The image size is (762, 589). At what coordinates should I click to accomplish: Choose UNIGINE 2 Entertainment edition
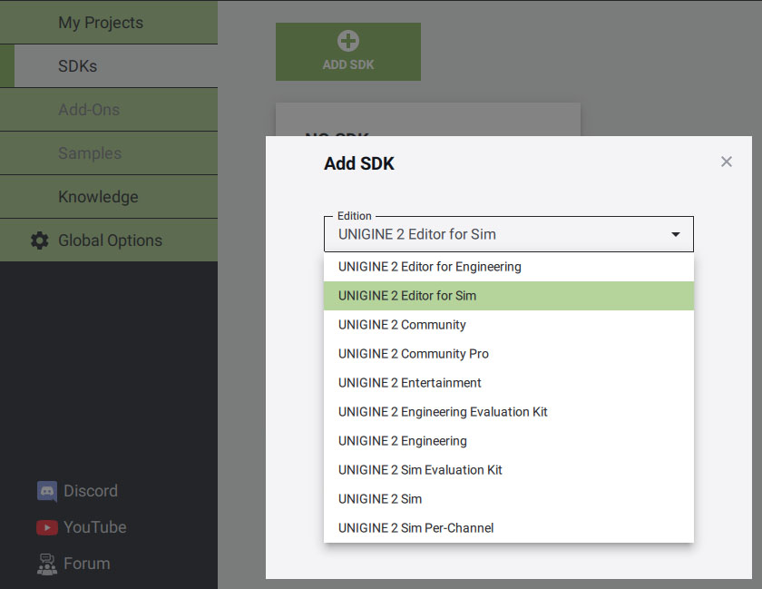[x=509, y=383]
